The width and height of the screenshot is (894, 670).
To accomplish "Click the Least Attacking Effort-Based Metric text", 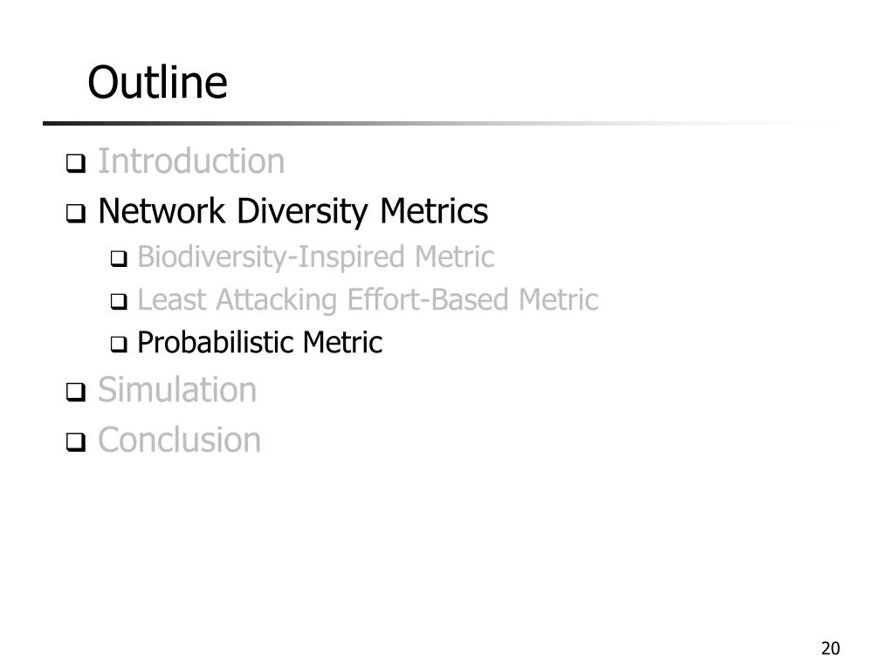I will [368, 300].
